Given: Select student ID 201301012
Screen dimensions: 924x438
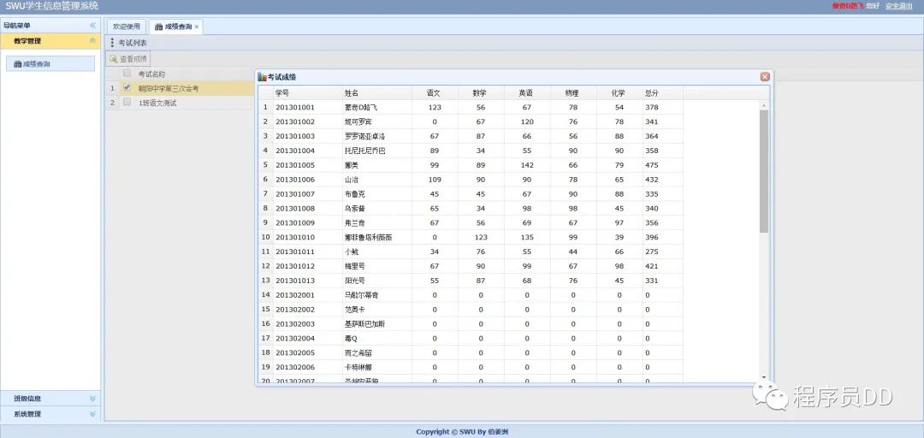Looking at the screenshot, I should pos(295,266).
